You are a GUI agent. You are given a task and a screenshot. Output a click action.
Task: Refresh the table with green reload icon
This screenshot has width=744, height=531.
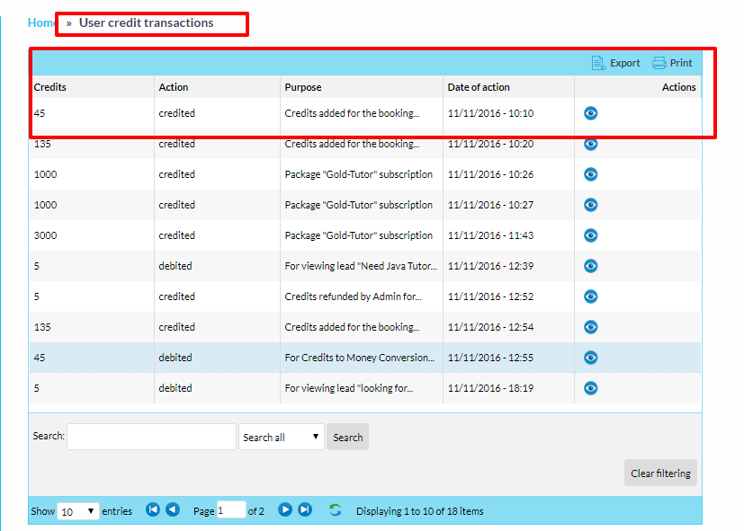pos(336,510)
